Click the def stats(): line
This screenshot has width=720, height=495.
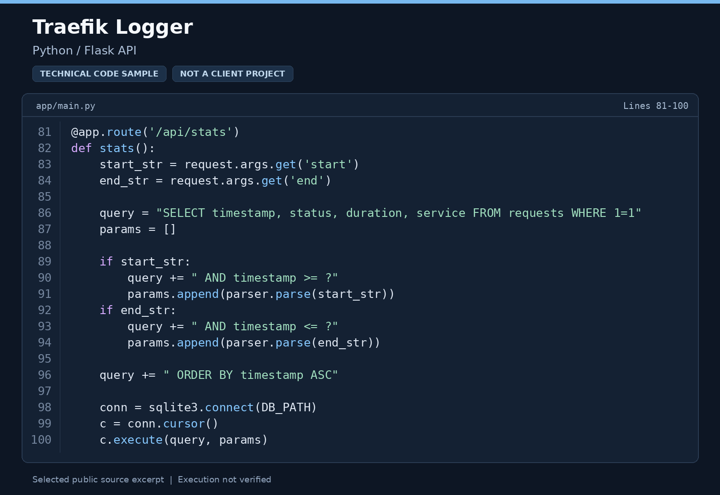coord(113,148)
